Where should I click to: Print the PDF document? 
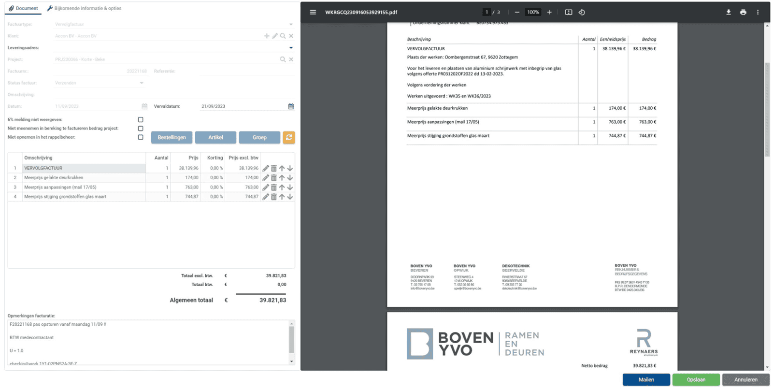[x=743, y=13]
